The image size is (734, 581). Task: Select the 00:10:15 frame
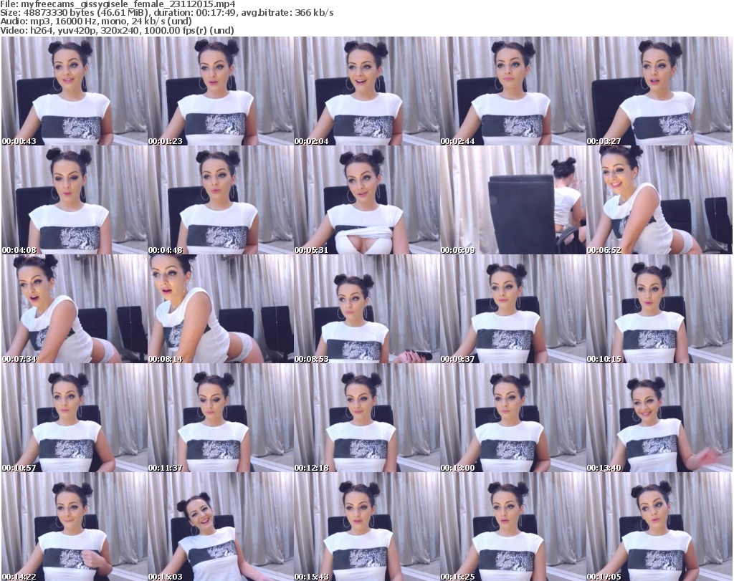point(659,309)
